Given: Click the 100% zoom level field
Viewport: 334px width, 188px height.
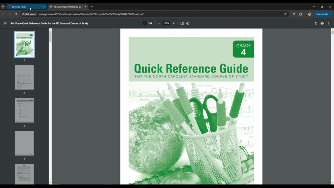Looking at the screenshot, I should (x=166, y=23).
